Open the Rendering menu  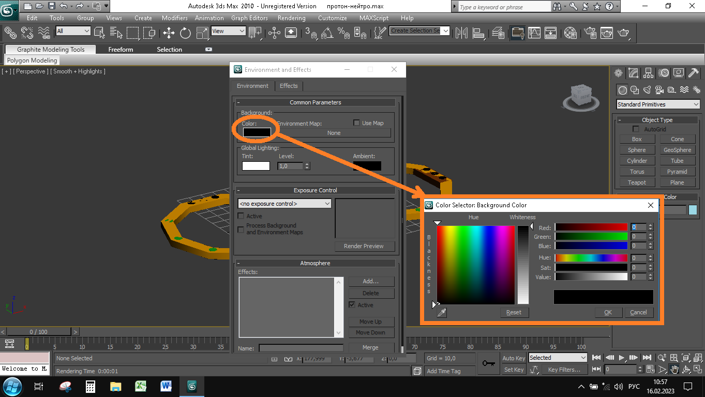[x=291, y=18]
